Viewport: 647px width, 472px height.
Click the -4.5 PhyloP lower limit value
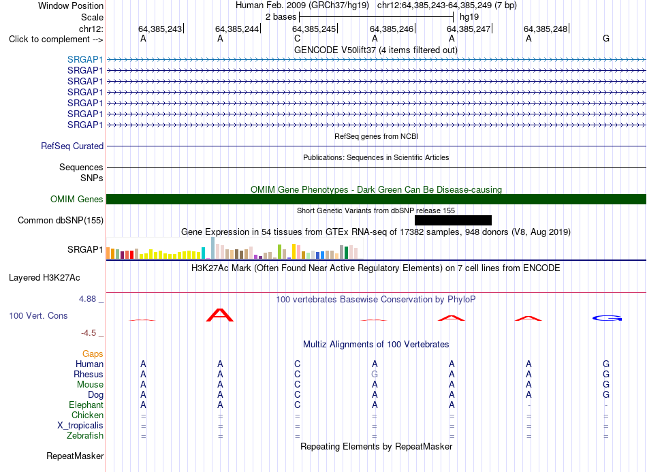(x=89, y=333)
